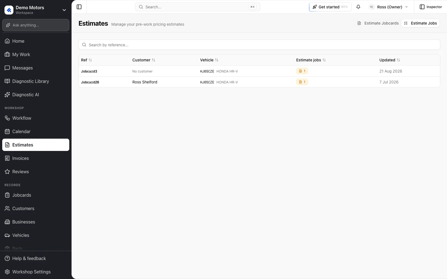Switch to Estimate Jobs tab
The height and width of the screenshot is (279, 447).
pos(420,23)
